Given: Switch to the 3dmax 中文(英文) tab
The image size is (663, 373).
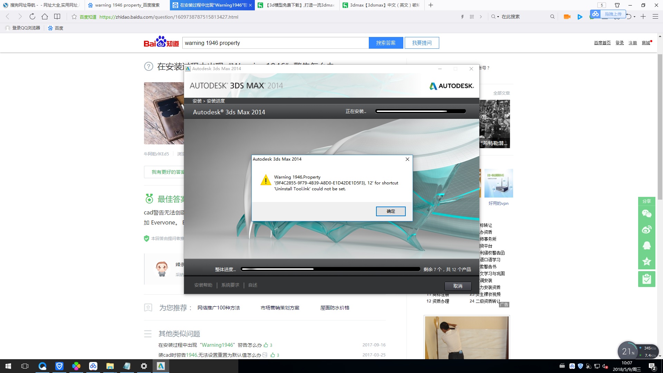Looking at the screenshot, I should coord(382,5).
